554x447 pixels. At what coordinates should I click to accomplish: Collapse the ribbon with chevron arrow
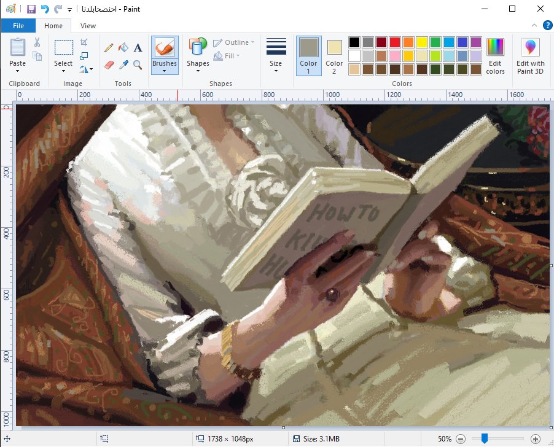point(534,25)
